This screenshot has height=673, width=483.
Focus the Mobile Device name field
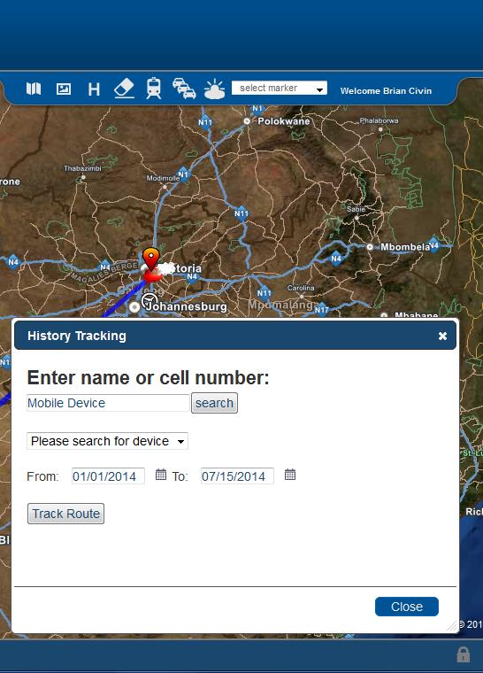coord(108,403)
